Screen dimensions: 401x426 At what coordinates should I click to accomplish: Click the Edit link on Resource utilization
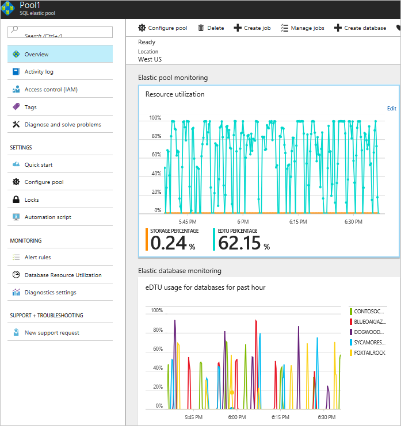(391, 109)
